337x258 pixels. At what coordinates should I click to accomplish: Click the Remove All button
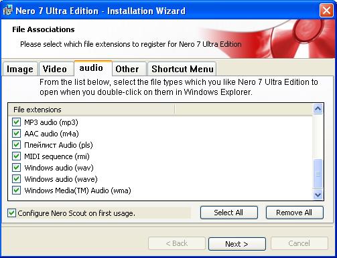pyautogui.click(x=294, y=213)
